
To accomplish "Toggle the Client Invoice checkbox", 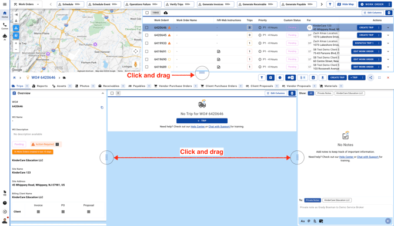I will click(x=38, y=212).
